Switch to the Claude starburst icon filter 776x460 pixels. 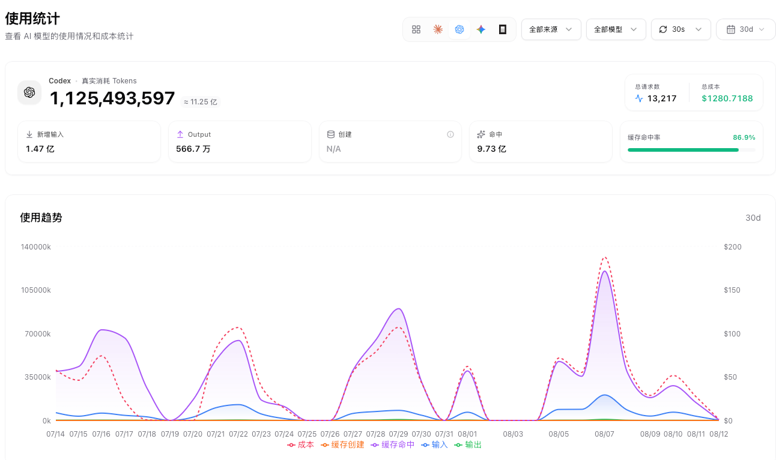[x=438, y=29]
